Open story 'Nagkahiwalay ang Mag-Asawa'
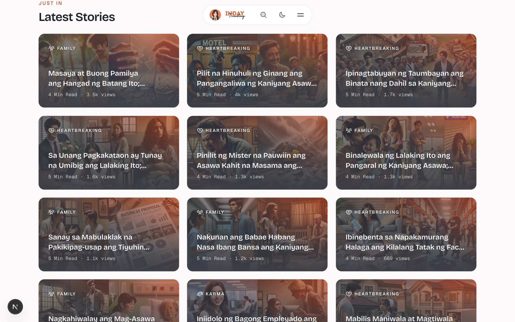Viewport: 515px width, 322px height. coord(101,319)
